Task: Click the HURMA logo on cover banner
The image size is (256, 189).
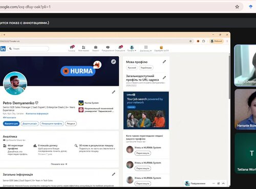Action: 78,71
